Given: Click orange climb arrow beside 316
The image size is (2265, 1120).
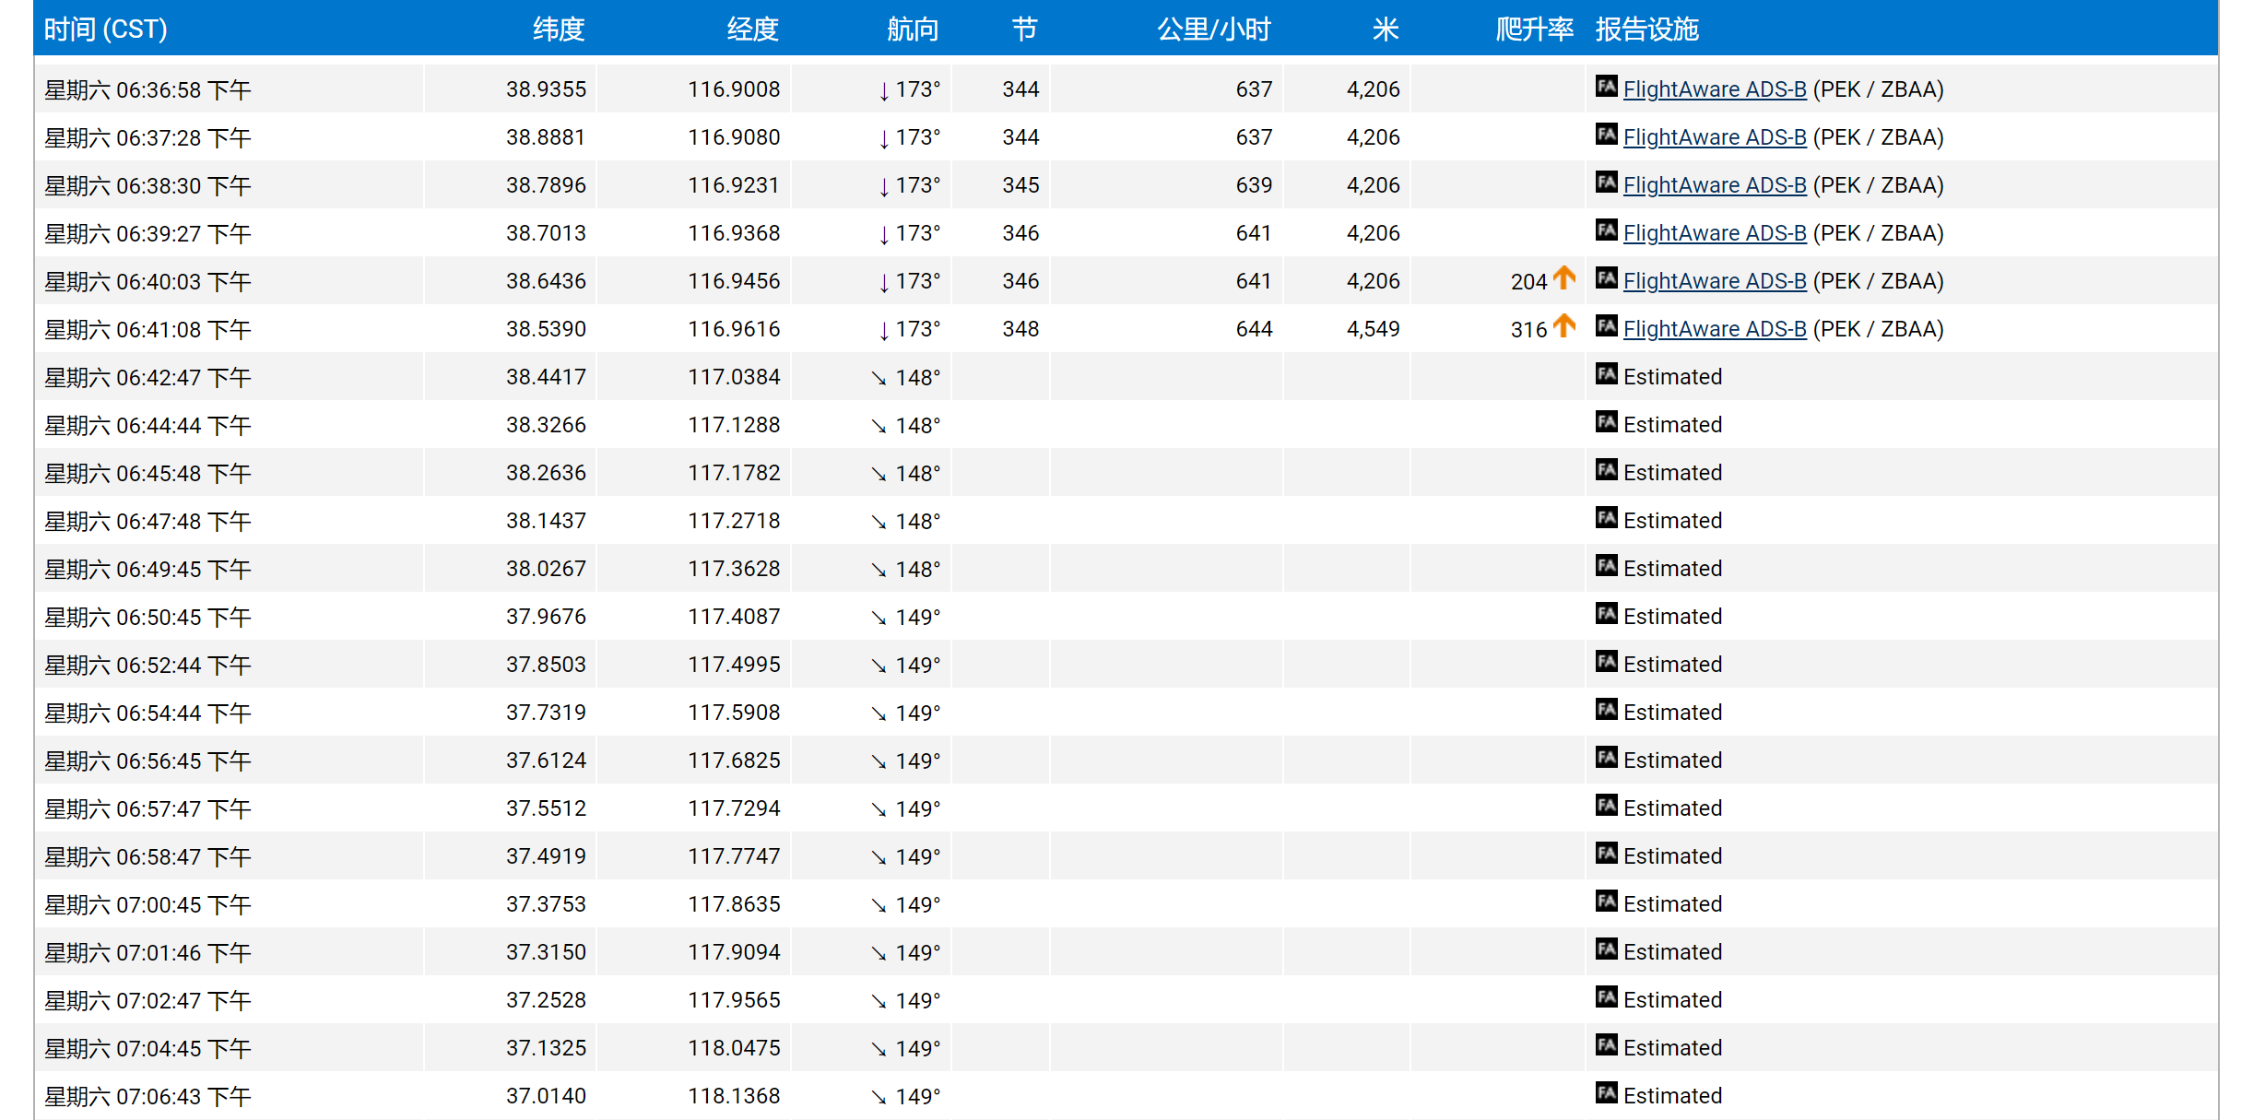Looking at the screenshot, I should pos(1564,325).
